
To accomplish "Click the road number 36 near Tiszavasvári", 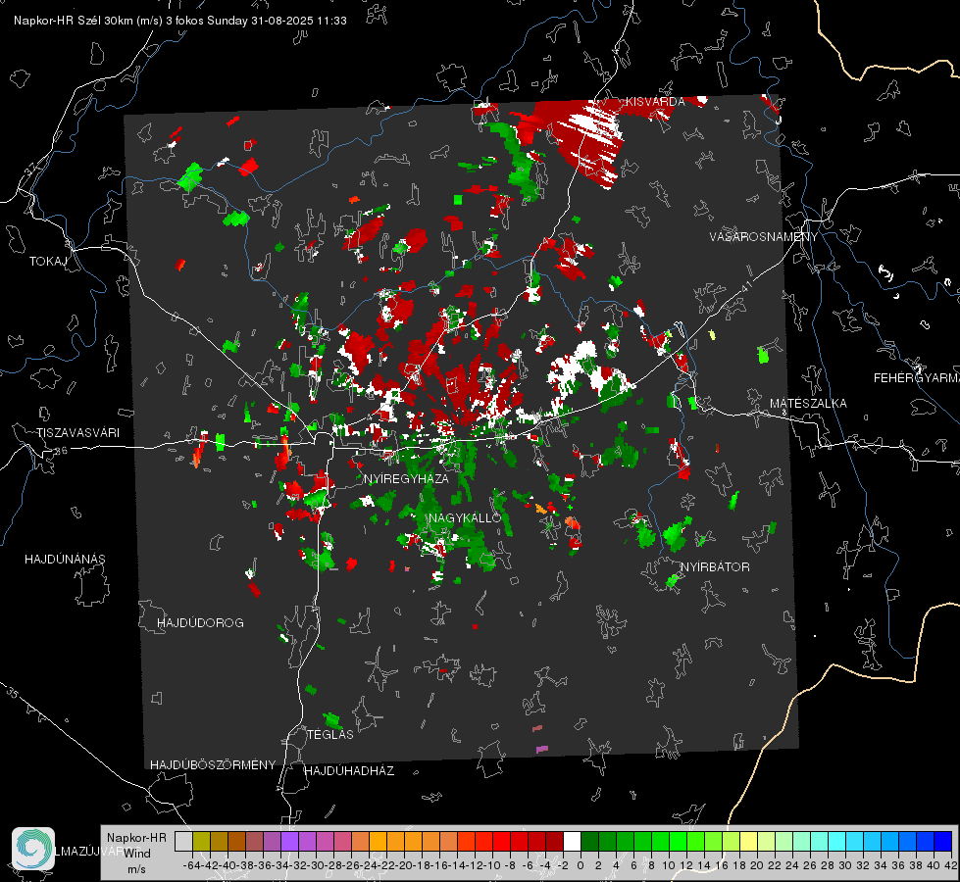I will 61,451.
